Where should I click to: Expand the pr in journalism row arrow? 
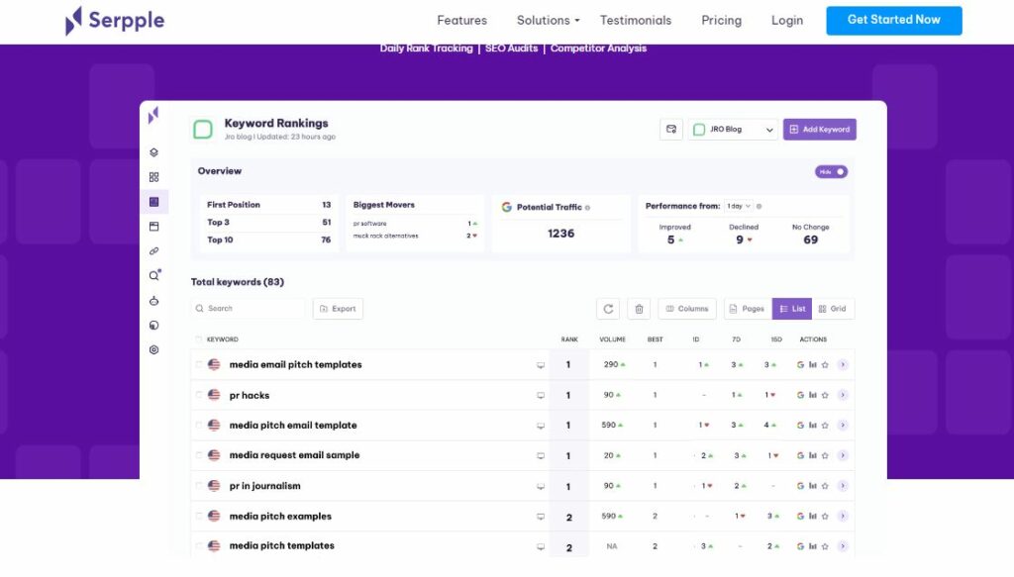click(843, 486)
